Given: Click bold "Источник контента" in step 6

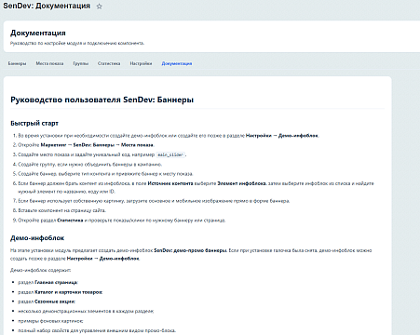Looking at the screenshot, I should [x=170, y=183].
